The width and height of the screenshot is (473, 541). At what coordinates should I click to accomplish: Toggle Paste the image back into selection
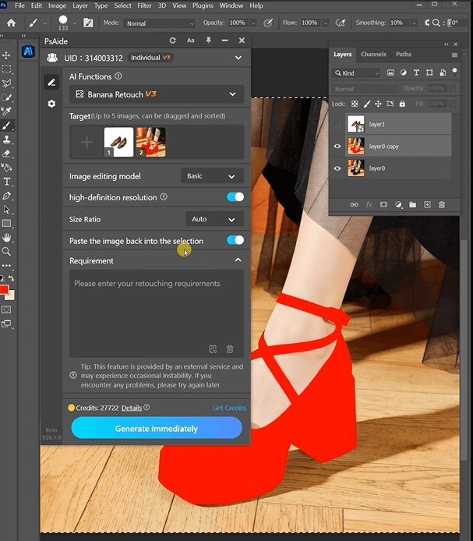coord(235,240)
